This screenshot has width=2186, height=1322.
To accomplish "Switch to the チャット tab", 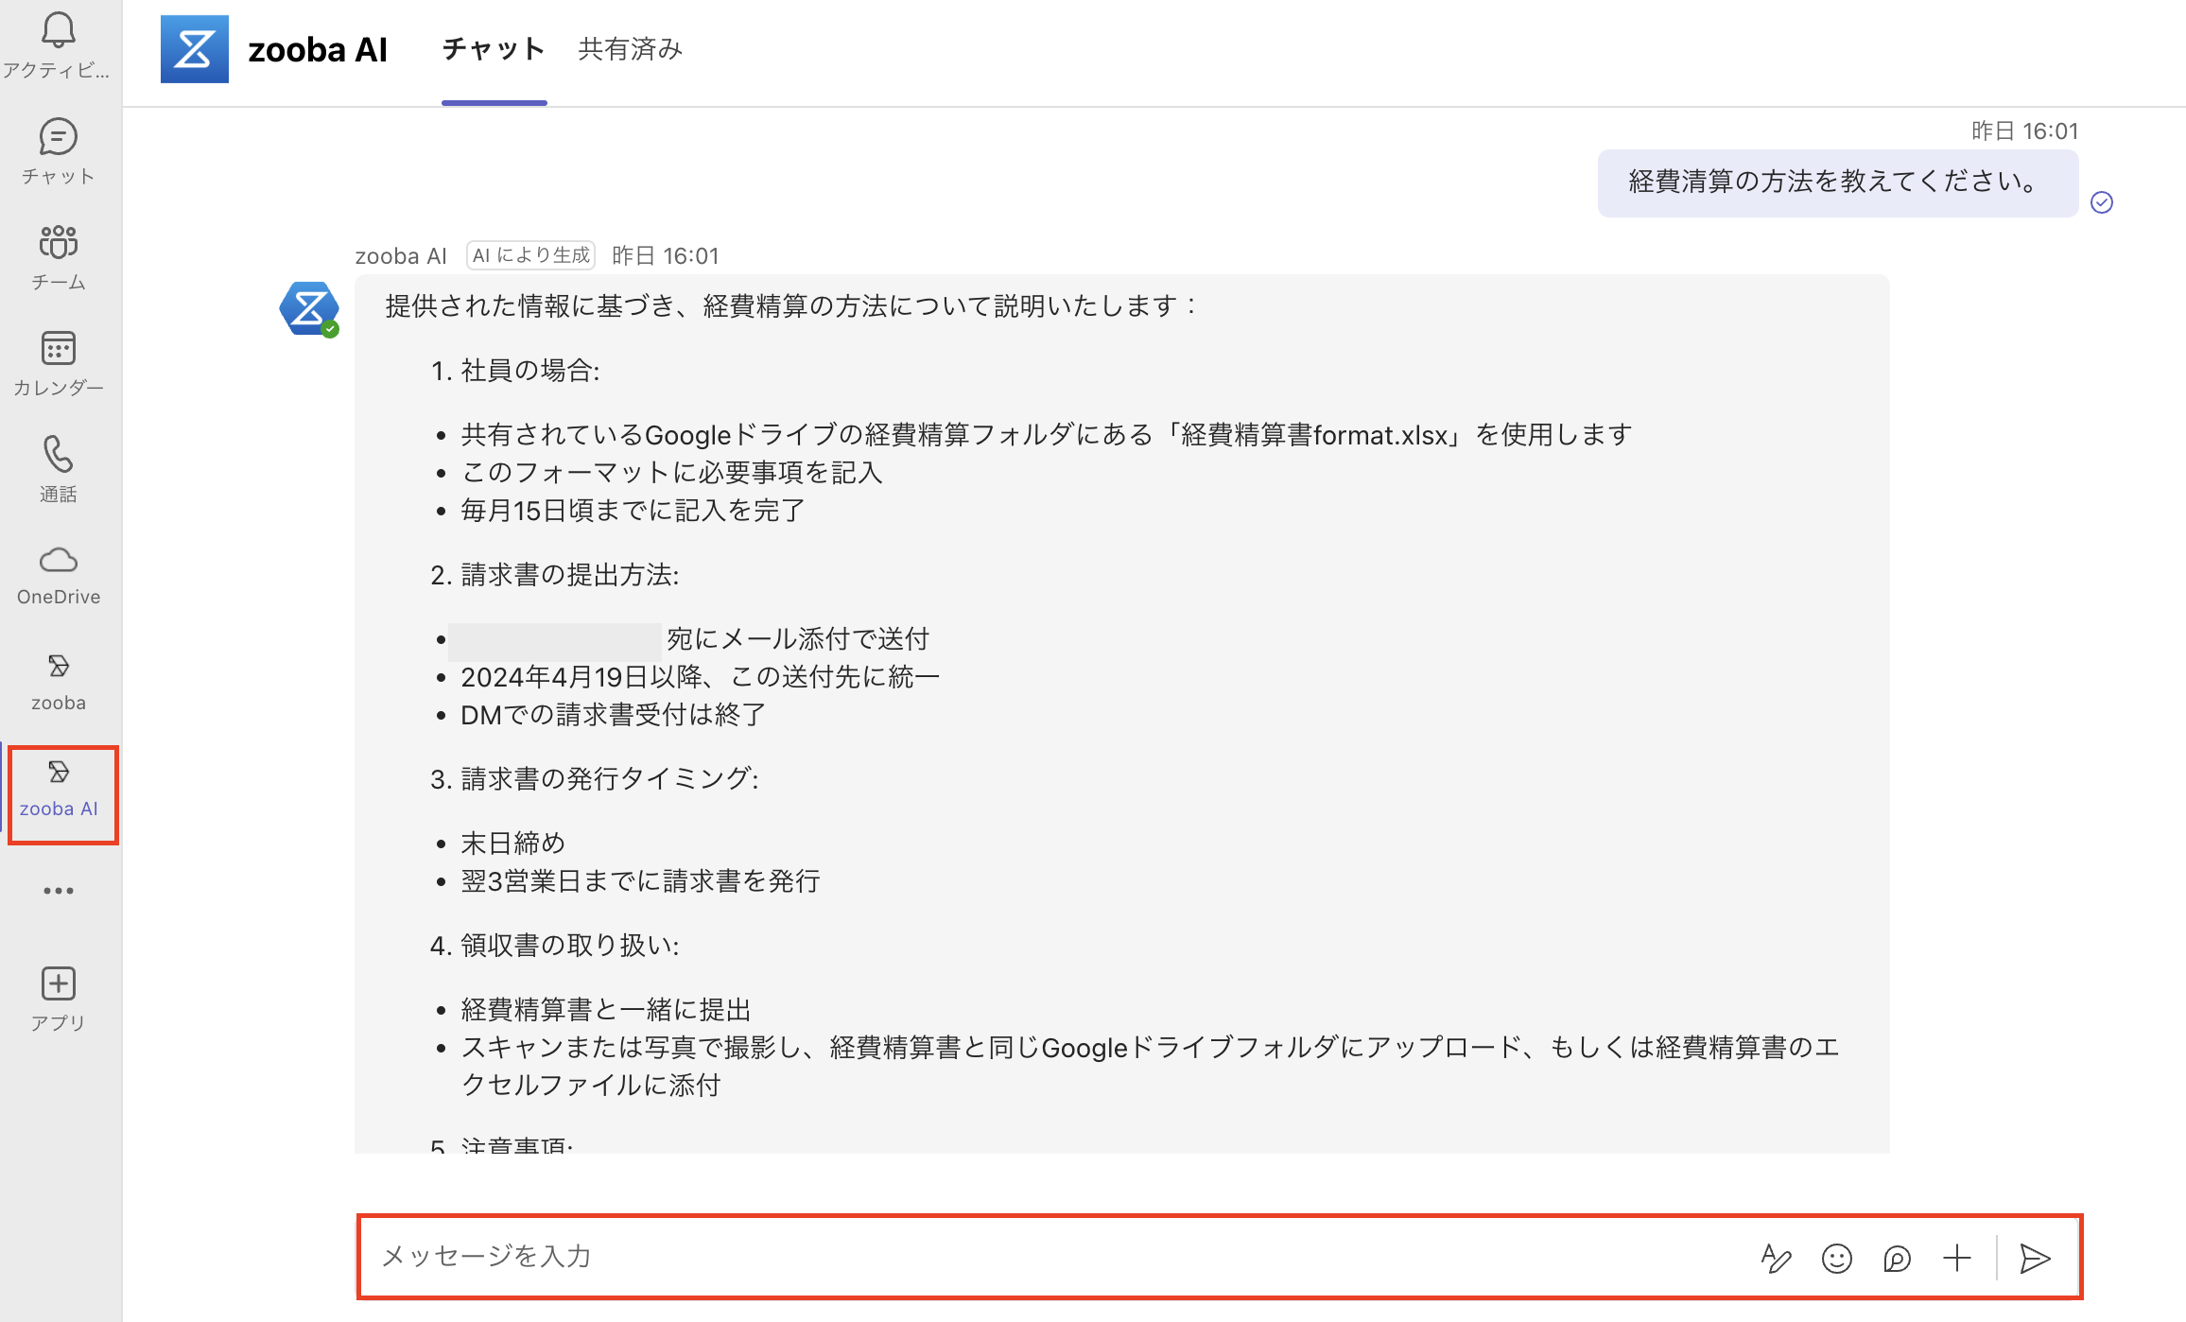I will tap(494, 49).
